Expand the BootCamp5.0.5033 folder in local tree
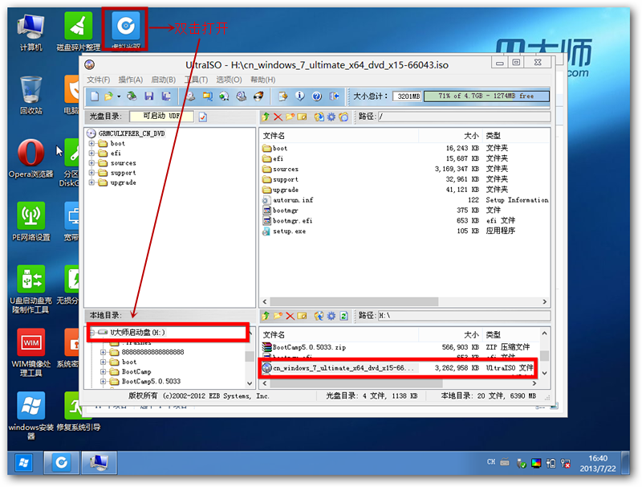The image size is (642, 487). 104,382
